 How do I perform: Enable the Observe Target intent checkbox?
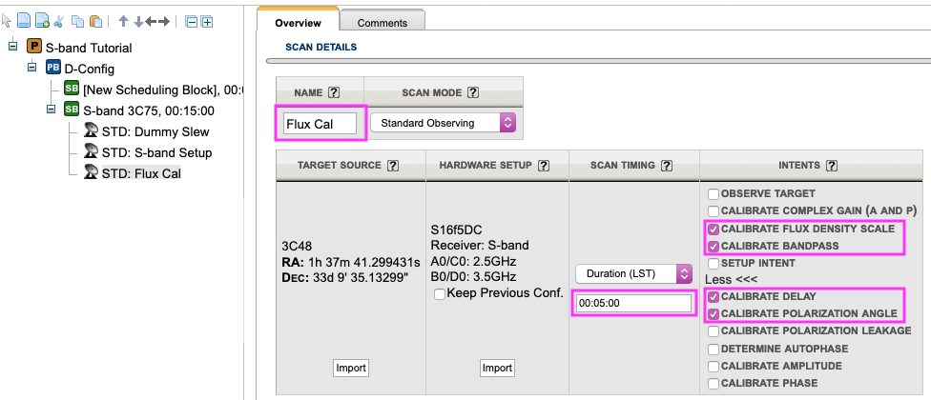tap(713, 193)
